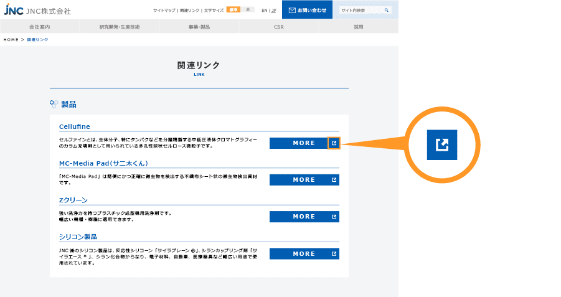Click the magnifier search icon in header
This screenshot has height=297, width=561.
point(387,10)
